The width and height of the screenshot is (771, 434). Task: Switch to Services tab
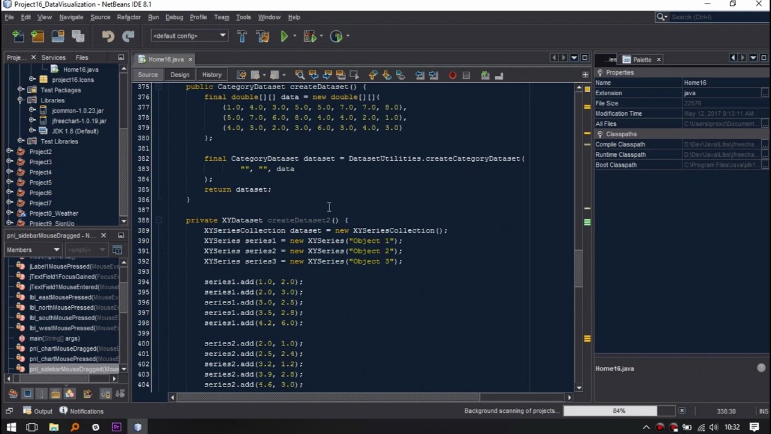[x=53, y=57]
